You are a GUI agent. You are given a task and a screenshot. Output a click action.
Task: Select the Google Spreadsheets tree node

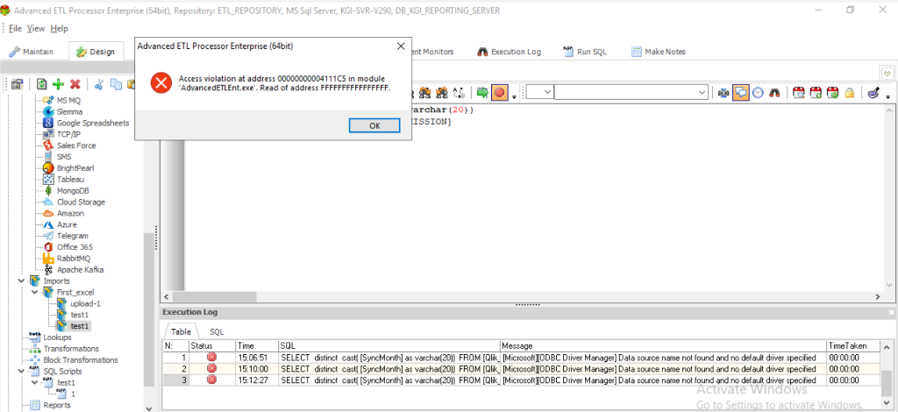[93, 123]
